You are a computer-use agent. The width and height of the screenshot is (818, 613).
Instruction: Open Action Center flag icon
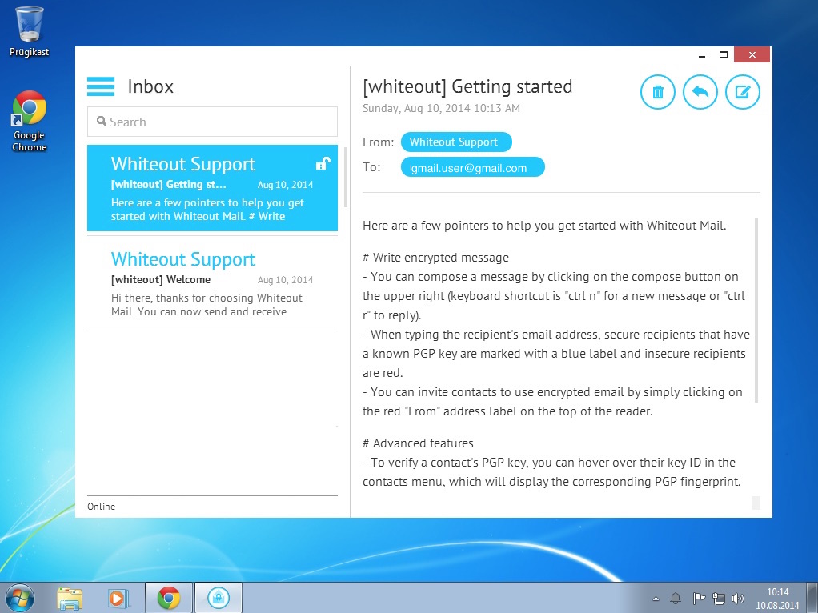(x=699, y=598)
